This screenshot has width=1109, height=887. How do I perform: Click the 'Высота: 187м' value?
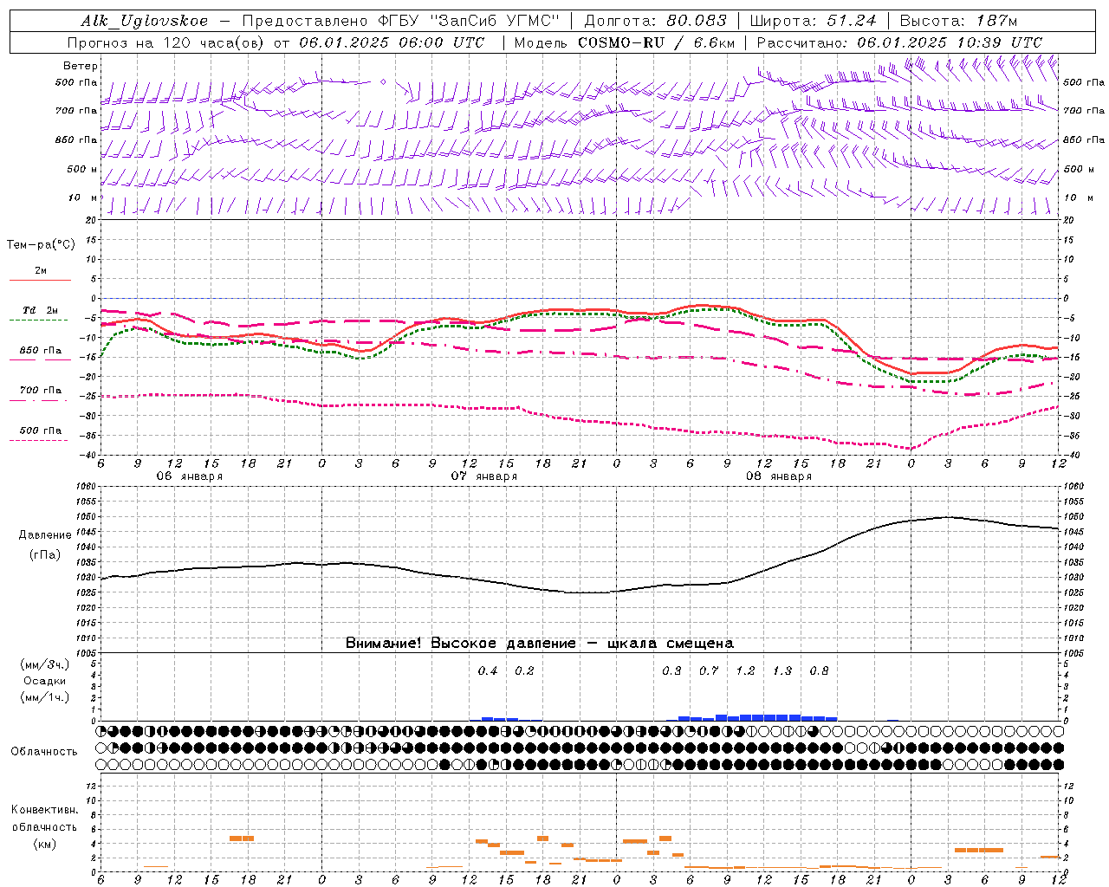[958, 22]
